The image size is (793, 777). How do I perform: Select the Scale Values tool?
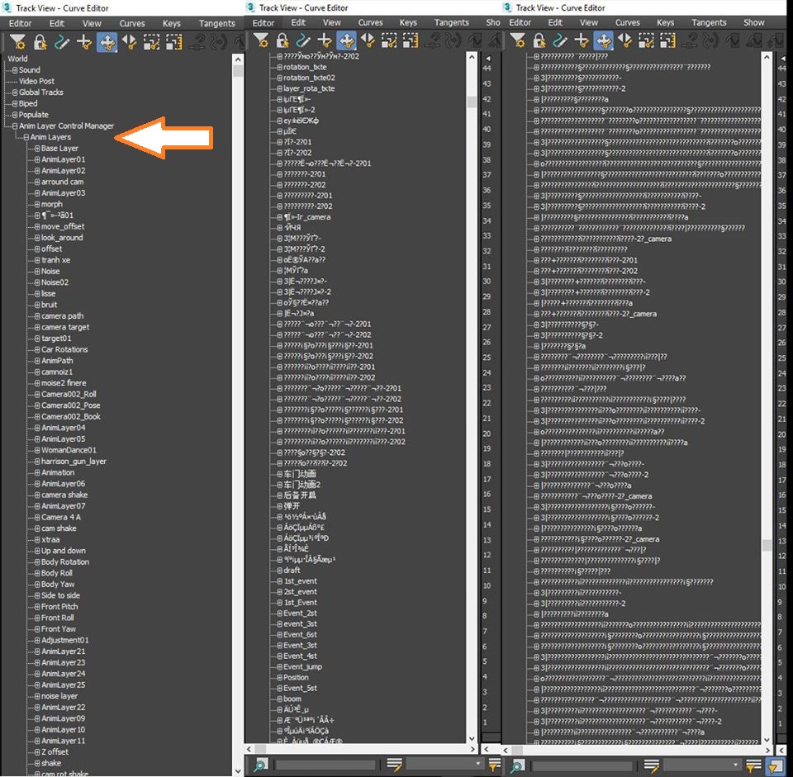174,41
